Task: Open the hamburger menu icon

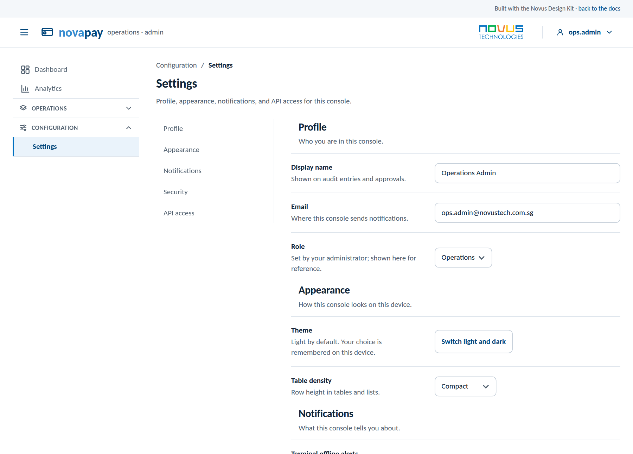Action: pyautogui.click(x=24, y=32)
